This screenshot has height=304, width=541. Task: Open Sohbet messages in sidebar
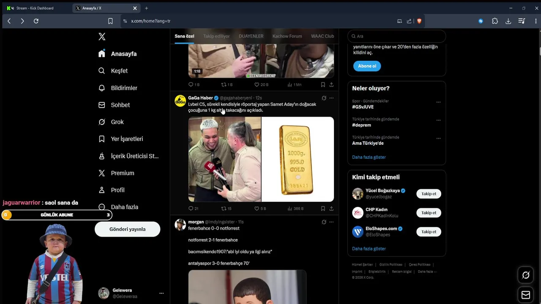pos(114,105)
